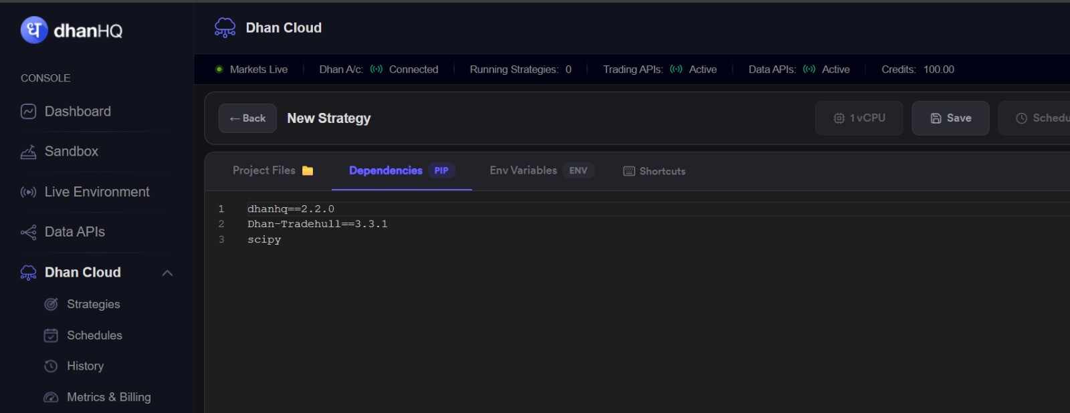
Task: Open the 1 vCPU resource selector
Action: [x=859, y=118]
